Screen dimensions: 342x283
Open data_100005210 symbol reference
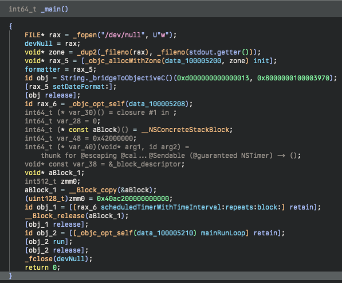tap(165, 233)
